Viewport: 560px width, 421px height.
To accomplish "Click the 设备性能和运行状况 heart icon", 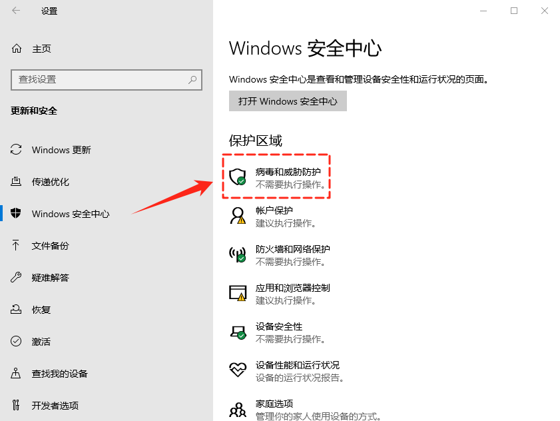I will (x=237, y=370).
